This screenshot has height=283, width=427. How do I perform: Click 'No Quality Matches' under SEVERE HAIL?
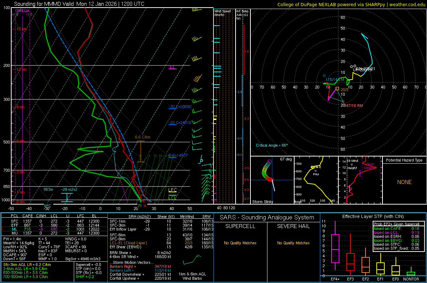coord(293,243)
